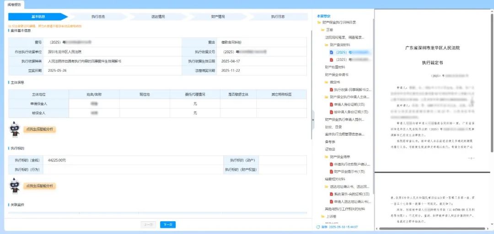Collapse the 财产保全清单 folder
Image resolution: width=494 pixels, height=234 pixels.
coord(327,156)
